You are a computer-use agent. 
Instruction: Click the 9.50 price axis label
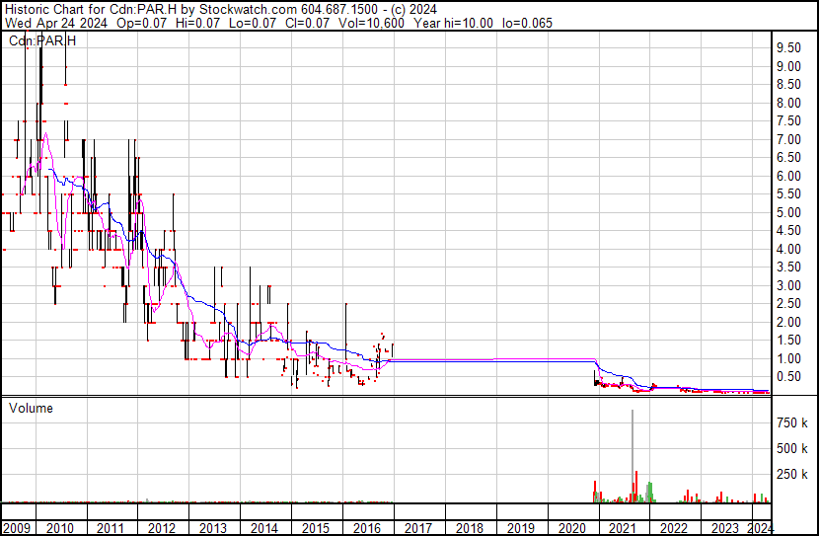coord(787,47)
